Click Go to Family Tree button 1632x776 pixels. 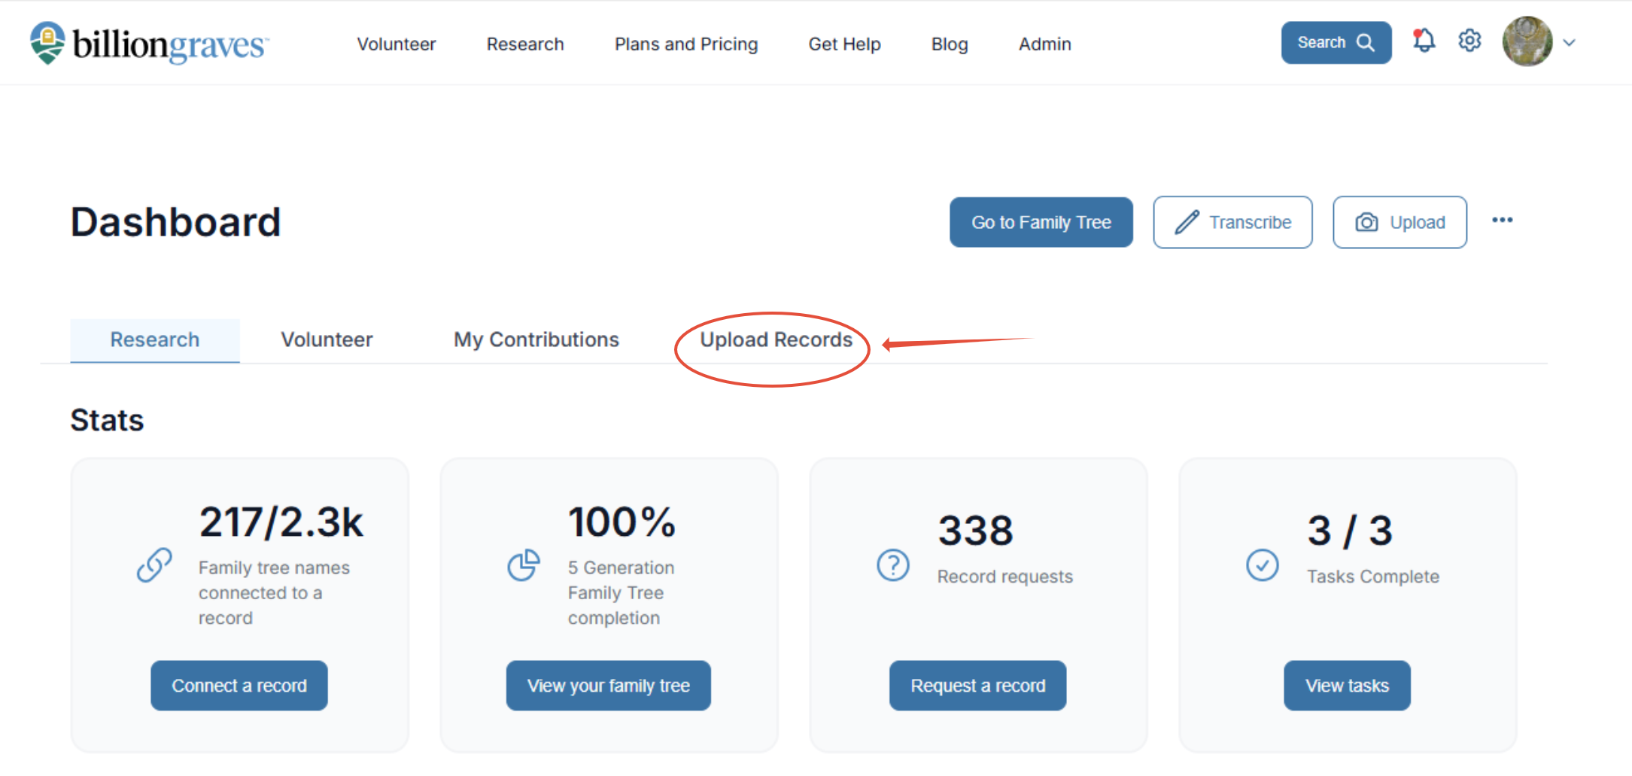point(1041,222)
